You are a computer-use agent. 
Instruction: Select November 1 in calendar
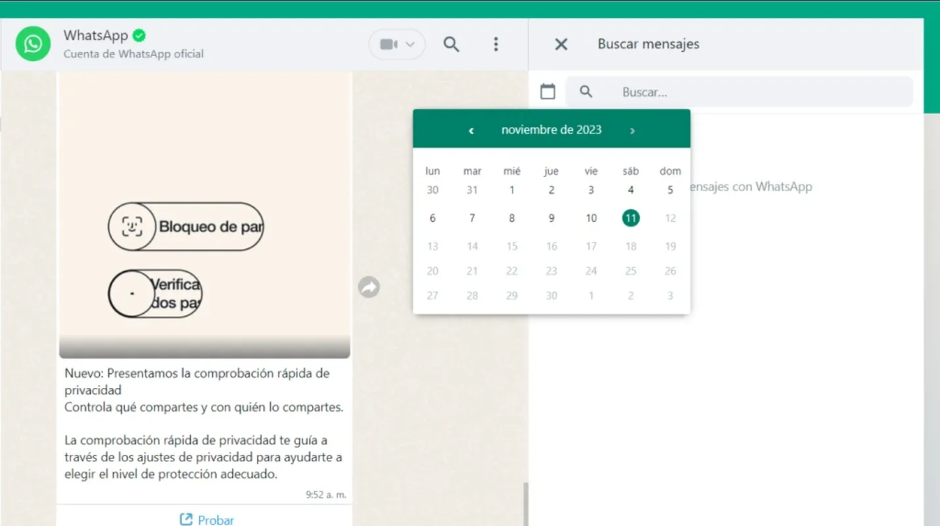click(512, 190)
